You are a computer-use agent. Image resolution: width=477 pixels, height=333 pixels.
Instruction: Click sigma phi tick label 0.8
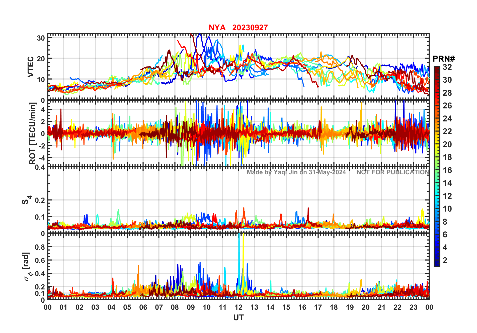(40, 247)
